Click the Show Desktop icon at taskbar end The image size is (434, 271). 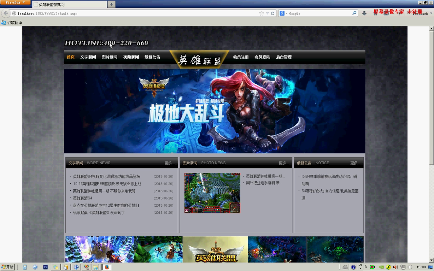(x=431, y=267)
